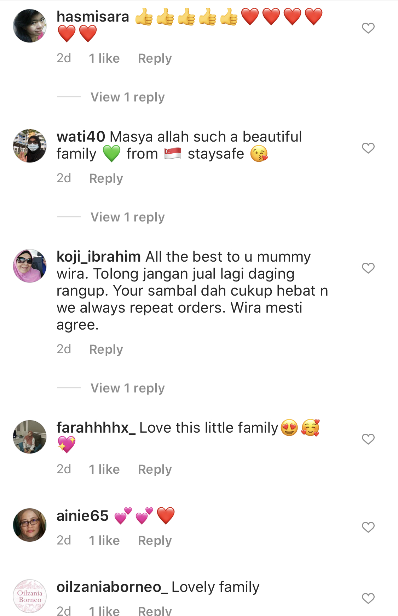
Task: Like ainie65's emoji comment
Action: click(x=368, y=527)
